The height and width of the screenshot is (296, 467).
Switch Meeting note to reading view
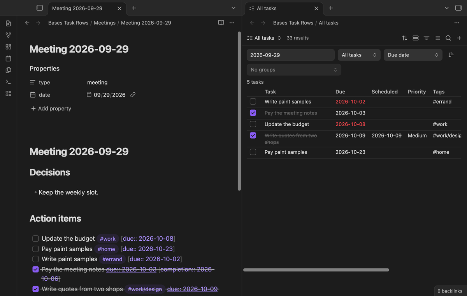221,23
